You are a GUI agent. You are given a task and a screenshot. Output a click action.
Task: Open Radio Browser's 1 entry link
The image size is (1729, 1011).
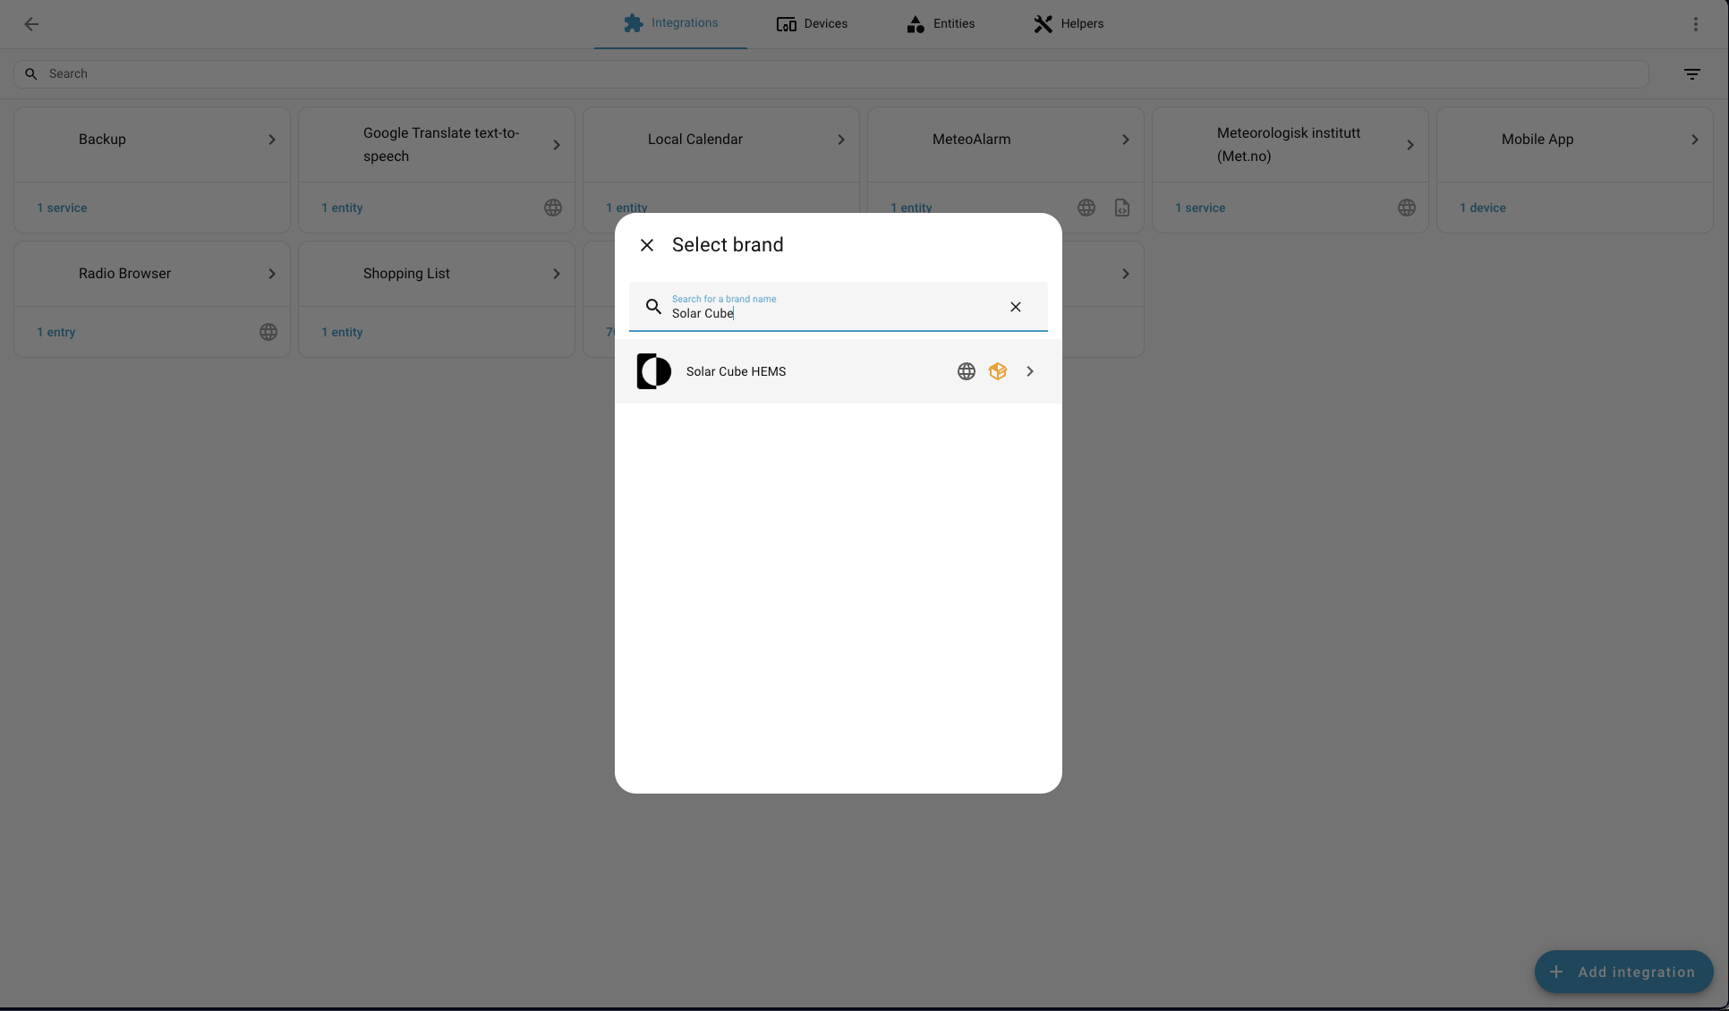click(x=55, y=332)
